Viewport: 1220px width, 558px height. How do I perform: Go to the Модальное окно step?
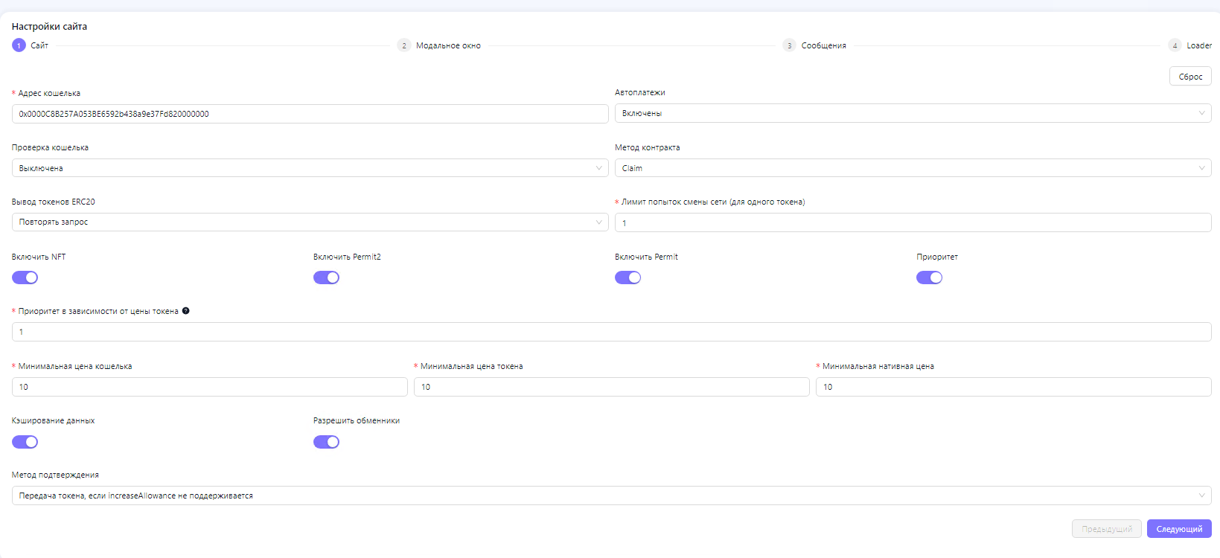click(x=448, y=45)
